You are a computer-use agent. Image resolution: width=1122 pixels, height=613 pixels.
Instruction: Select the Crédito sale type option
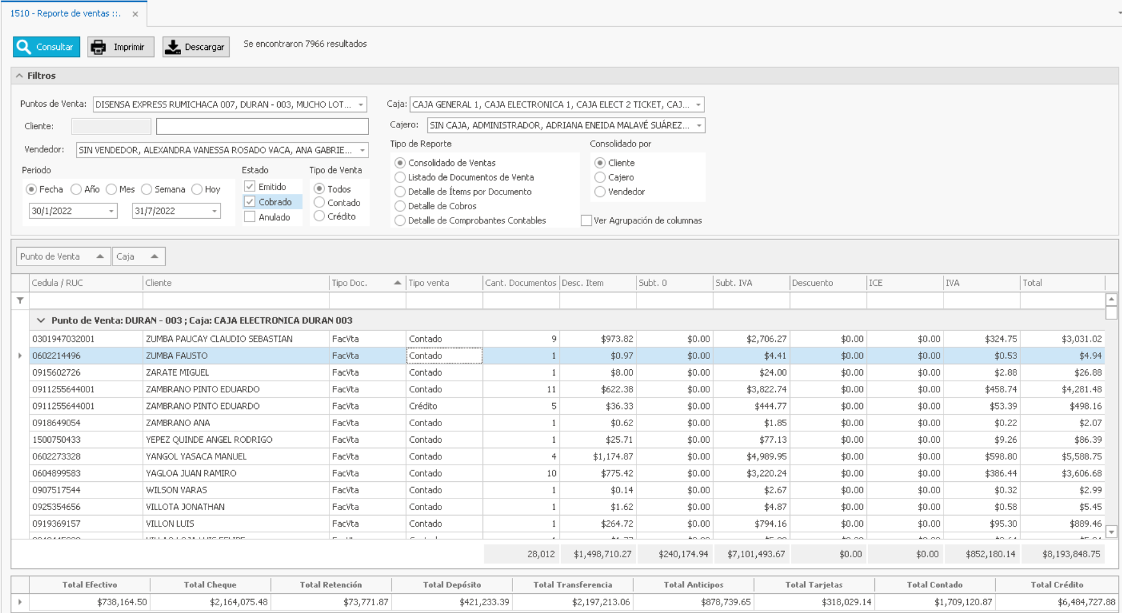tap(319, 217)
